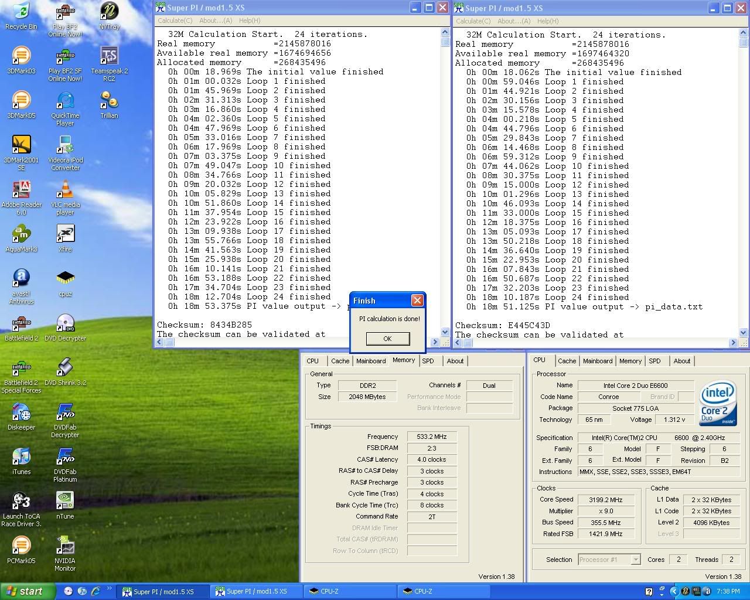Open About menu in left Super PI window
The image size is (750, 600).
[216, 21]
